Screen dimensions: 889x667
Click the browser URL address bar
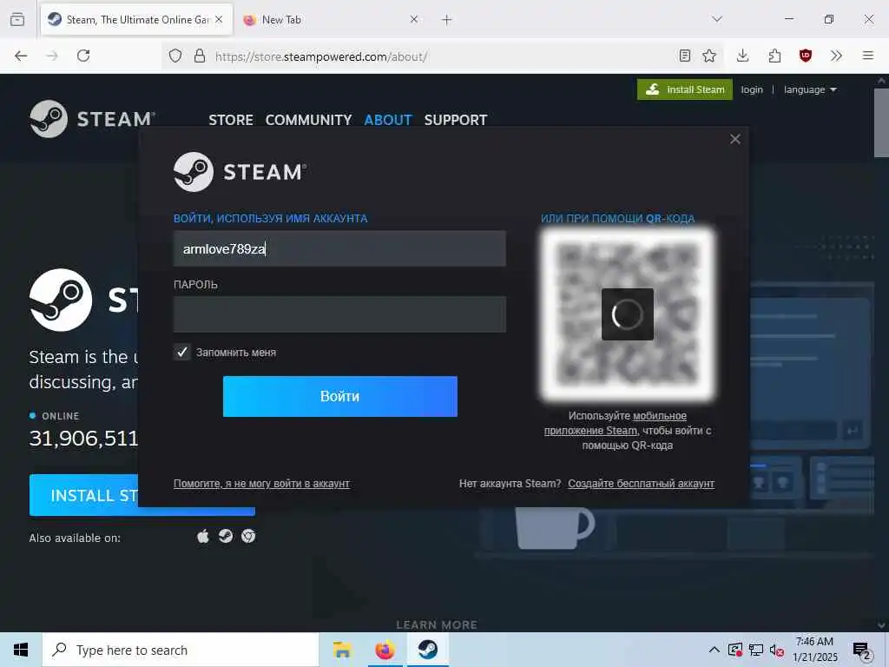(442, 56)
